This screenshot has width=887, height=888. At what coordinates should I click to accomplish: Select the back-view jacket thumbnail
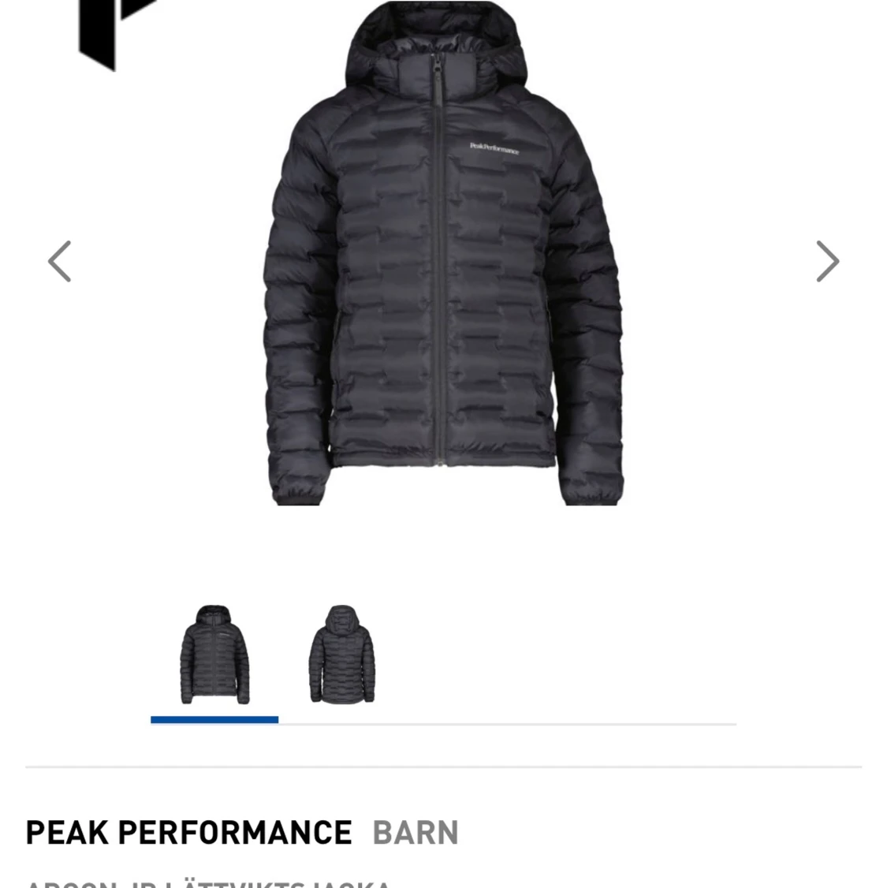[342, 655]
